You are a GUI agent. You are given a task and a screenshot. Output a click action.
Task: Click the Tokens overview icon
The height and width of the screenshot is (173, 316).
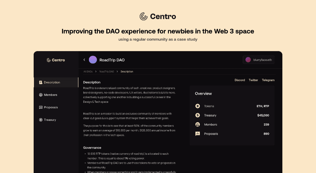197,106
